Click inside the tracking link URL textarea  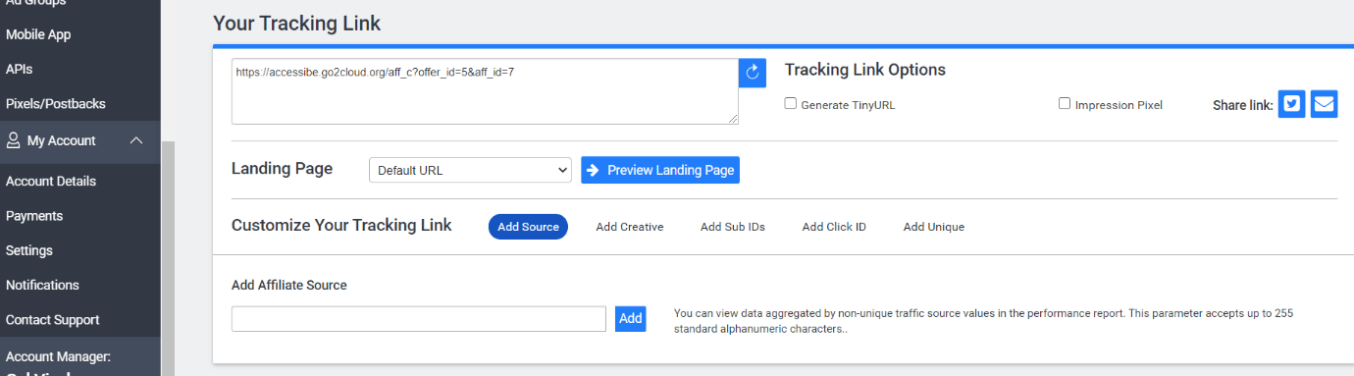(485, 91)
